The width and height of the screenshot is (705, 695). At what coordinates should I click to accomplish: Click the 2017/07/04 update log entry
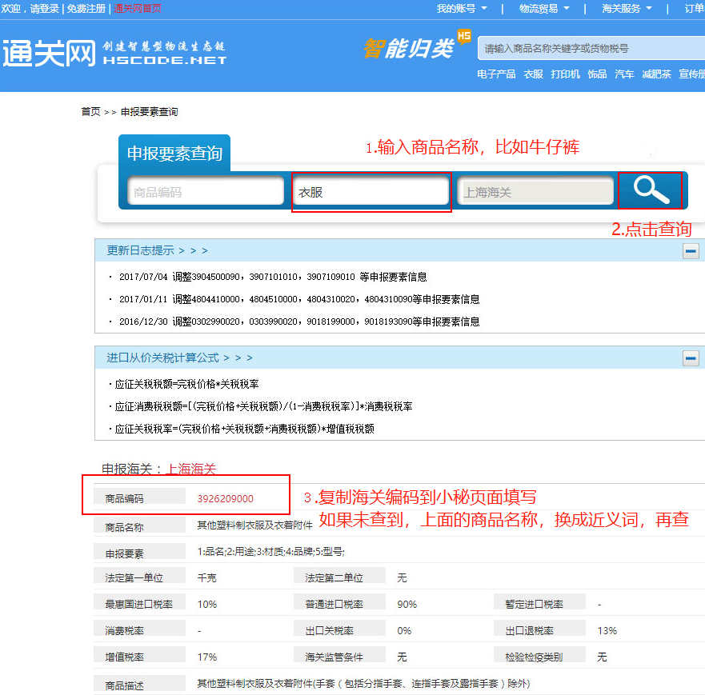tap(272, 276)
